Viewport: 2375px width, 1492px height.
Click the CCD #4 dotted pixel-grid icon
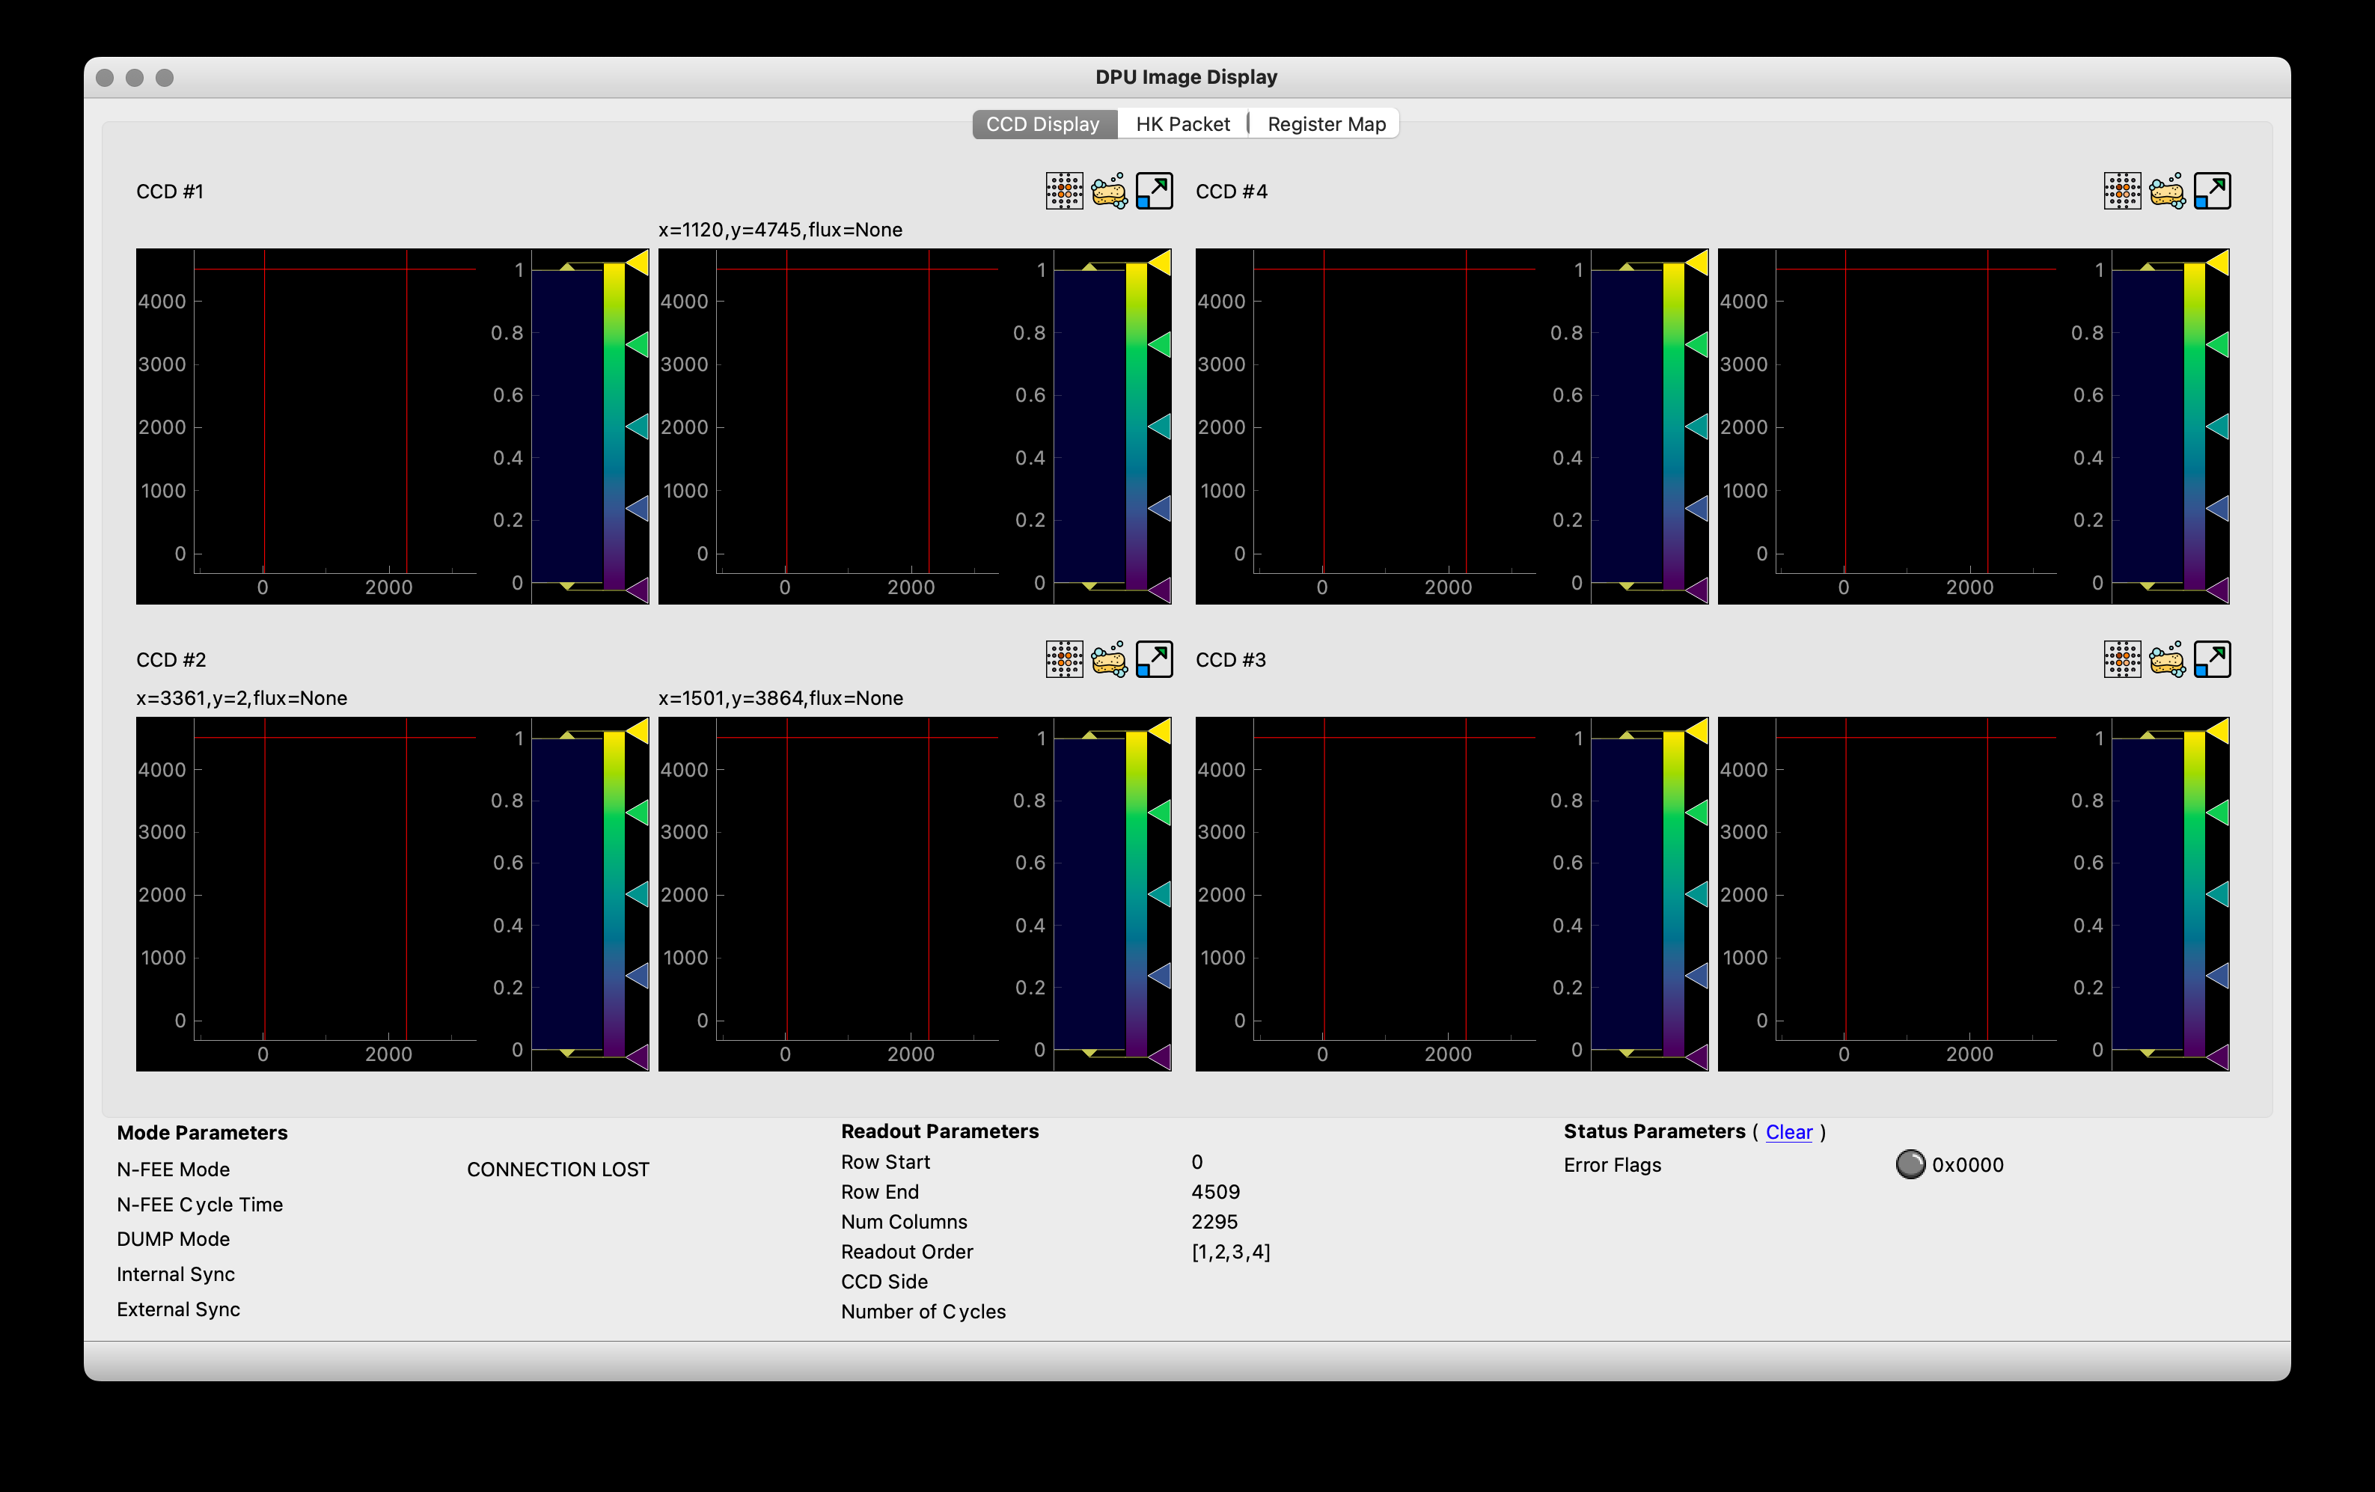2123,192
